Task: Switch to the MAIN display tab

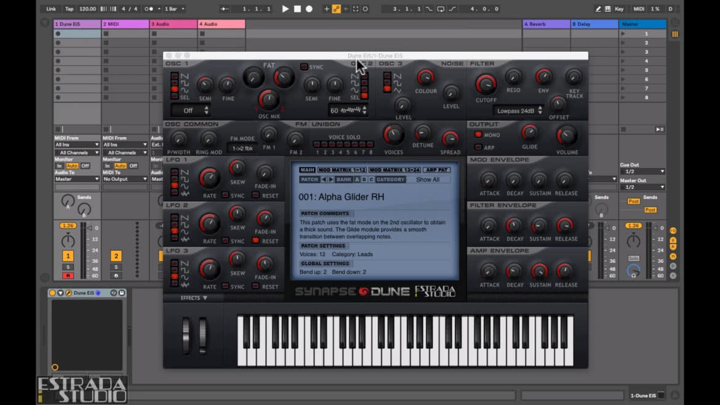Action: tap(307, 170)
